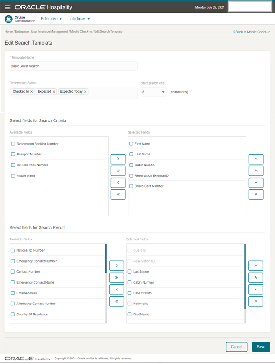Remove the Checked In status tag

(x=31, y=92)
